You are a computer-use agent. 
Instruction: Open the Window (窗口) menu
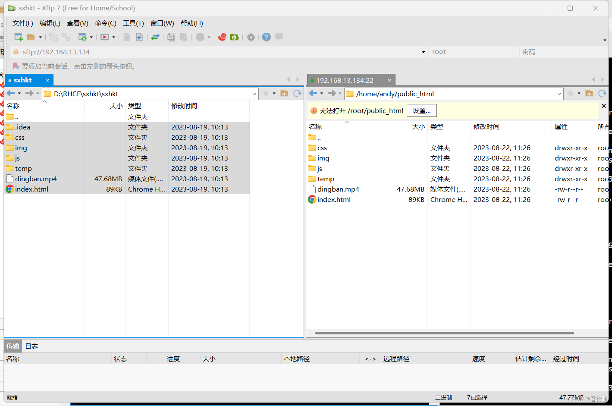(162, 23)
